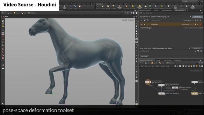The width and height of the screenshot is (204, 115).
Task: Toggle the keyframe diamond on the rest_poseshape row
Action: [x=195, y=20]
